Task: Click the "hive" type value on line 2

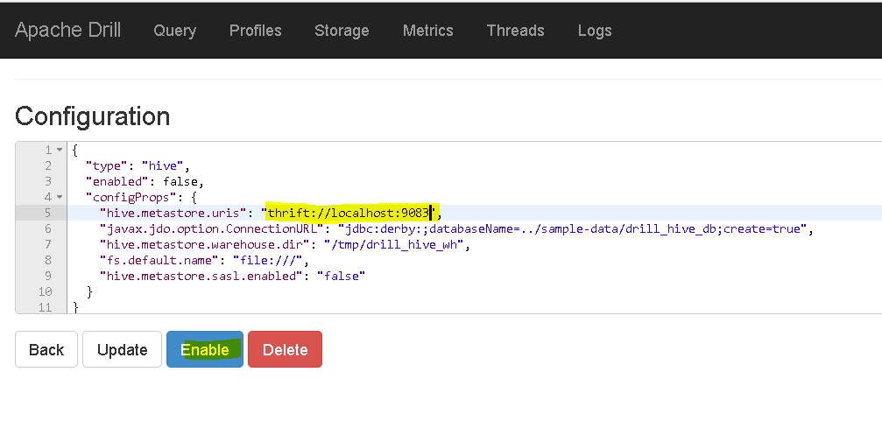Action: click(x=162, y=165)
